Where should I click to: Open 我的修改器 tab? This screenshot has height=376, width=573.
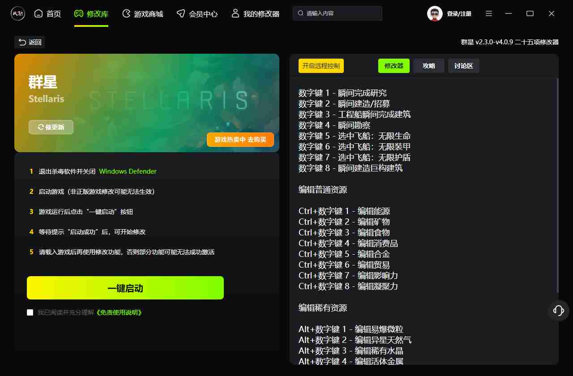[255, 14]
